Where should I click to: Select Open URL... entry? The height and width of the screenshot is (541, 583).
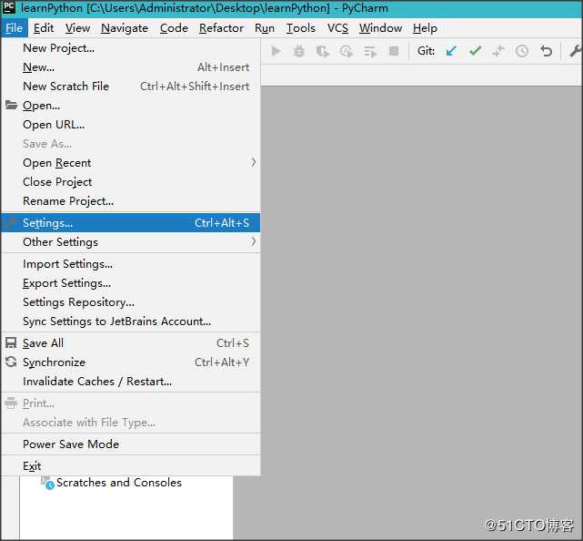click(131, 125)
